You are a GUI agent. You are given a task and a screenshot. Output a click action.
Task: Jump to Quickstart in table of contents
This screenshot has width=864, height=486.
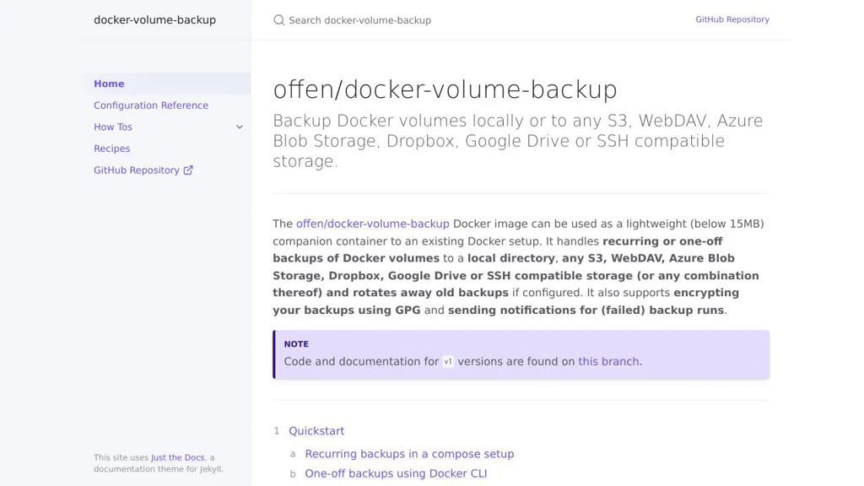pyautogui.click(x=316, y=431)
